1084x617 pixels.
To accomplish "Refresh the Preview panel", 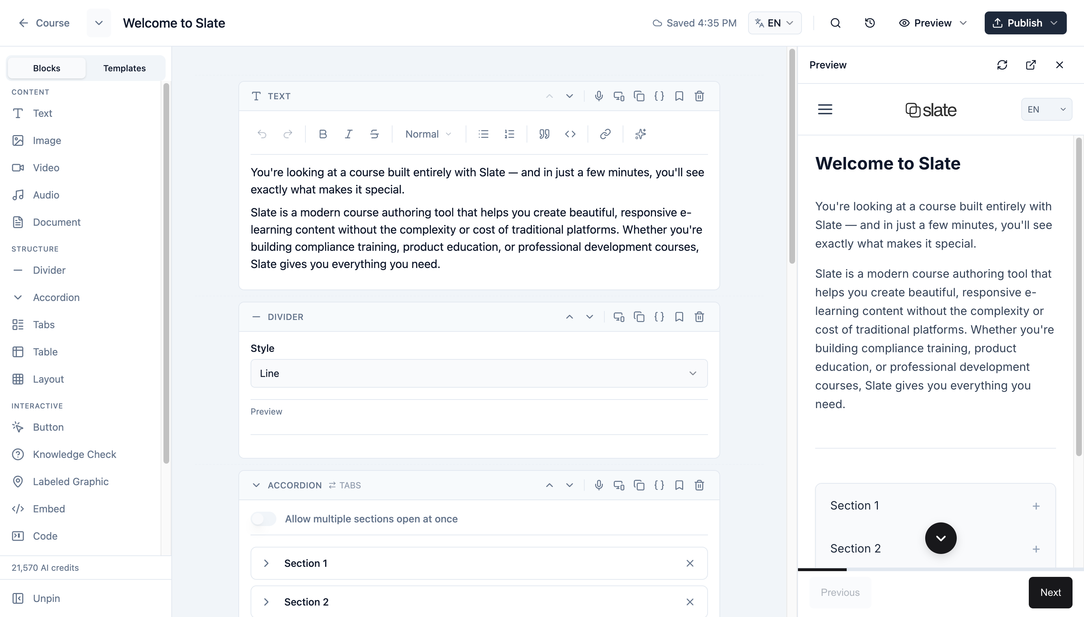I will tap(1002, 64).
